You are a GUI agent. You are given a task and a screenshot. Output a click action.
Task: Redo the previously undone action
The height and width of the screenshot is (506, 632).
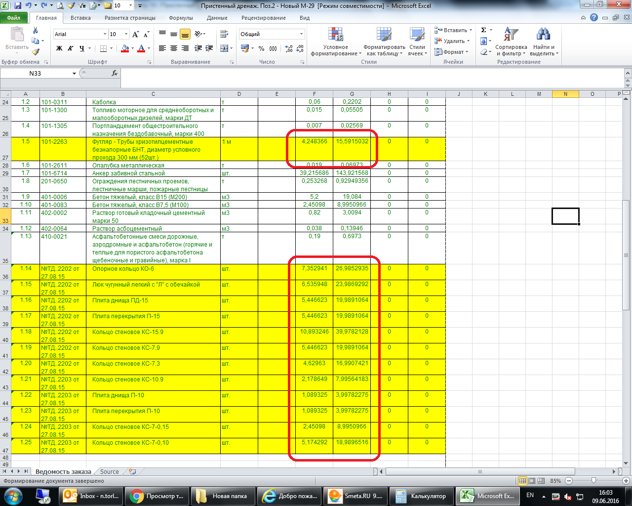click(44, 6)
